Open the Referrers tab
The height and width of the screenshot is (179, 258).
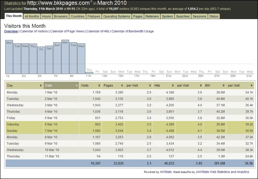[152, 16]
